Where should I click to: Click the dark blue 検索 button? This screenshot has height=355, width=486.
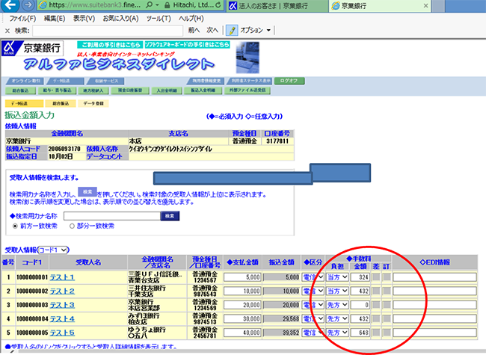[170, 216]
